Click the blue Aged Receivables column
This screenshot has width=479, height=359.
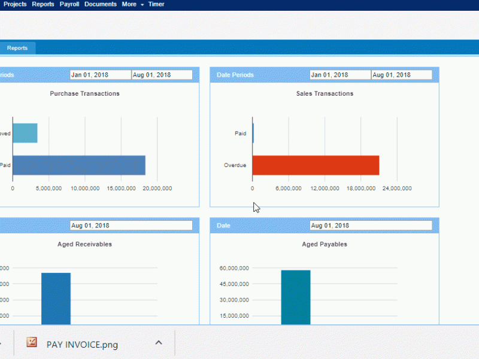coord(56,299)
